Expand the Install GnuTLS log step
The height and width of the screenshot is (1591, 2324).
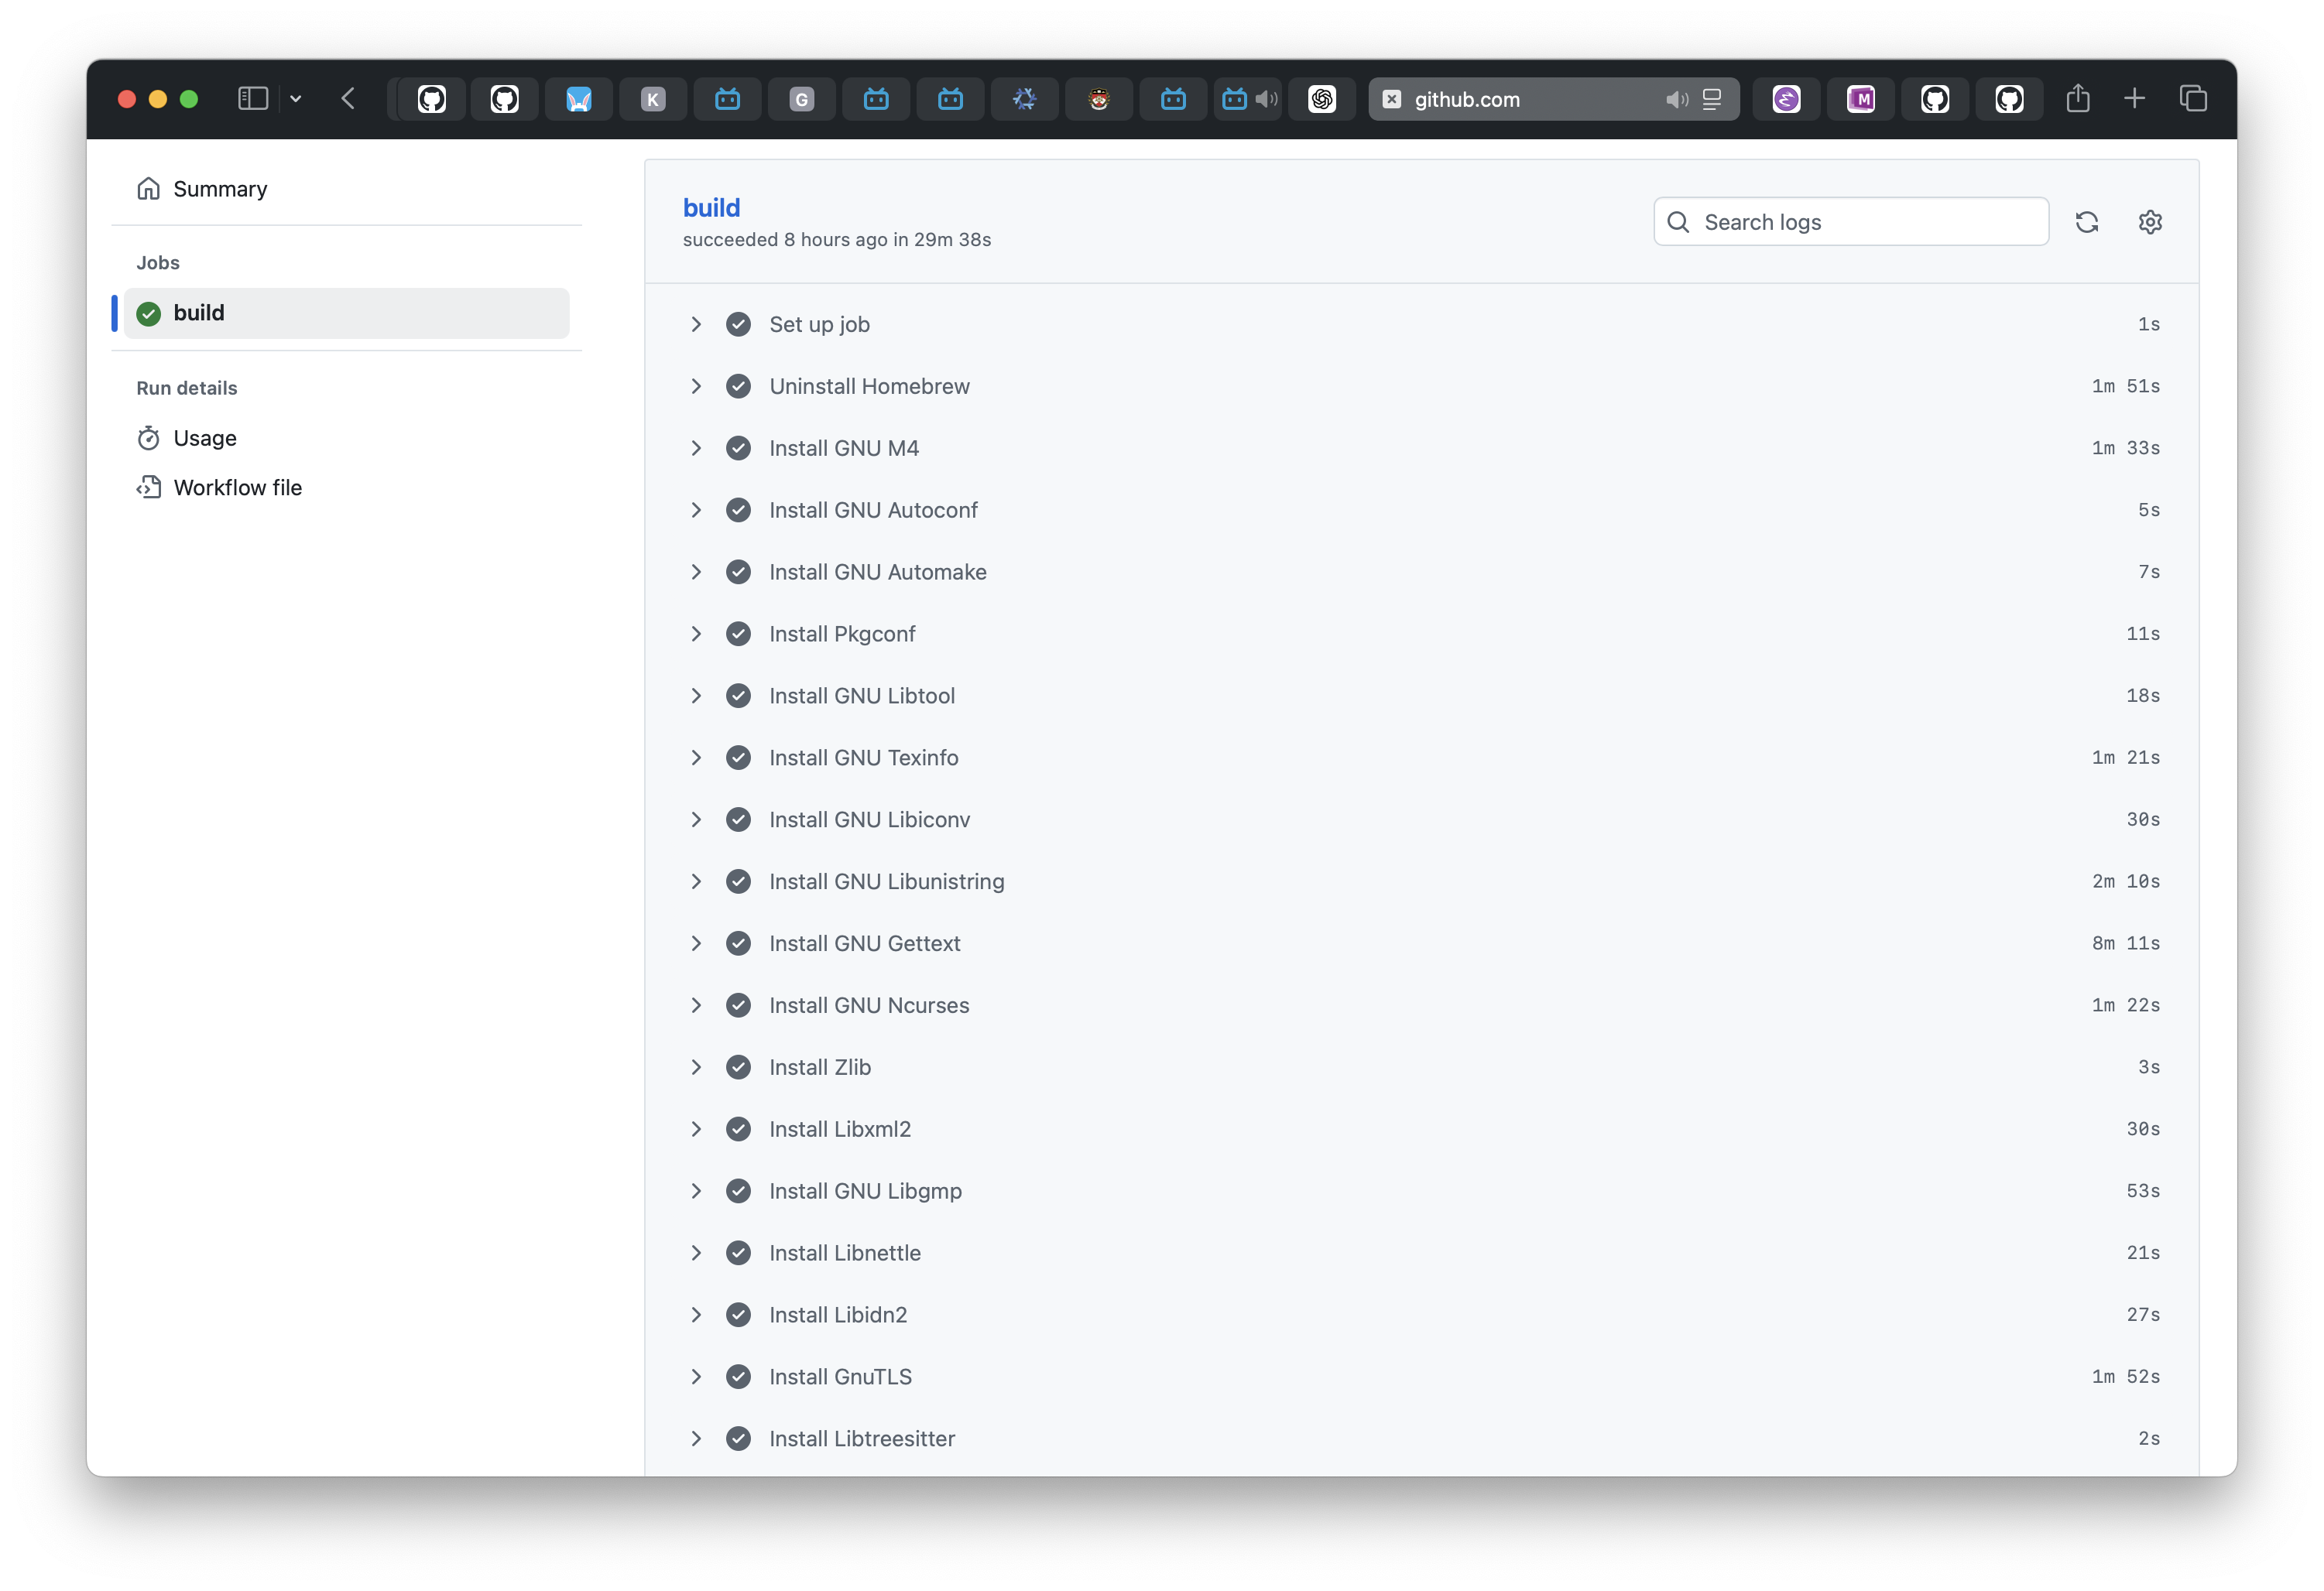[x=697, y=1376]
